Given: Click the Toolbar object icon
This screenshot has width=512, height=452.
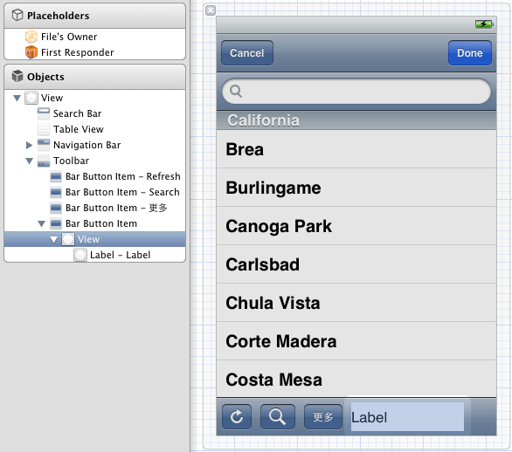Looking at the screenshot, I should pos(44,161).
